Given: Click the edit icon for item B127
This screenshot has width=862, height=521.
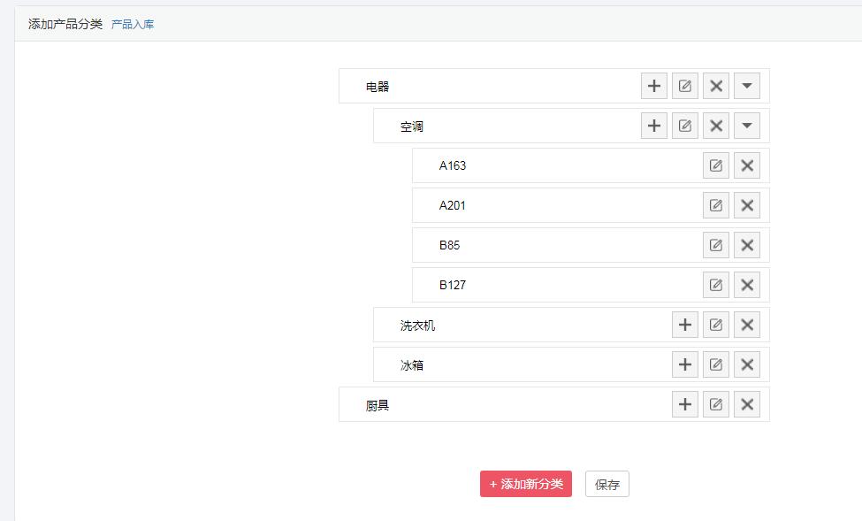Looking at the screenshot, I should coord(715,284).
